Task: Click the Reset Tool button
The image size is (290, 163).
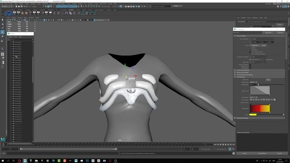Action: click(x=268, y=33)
